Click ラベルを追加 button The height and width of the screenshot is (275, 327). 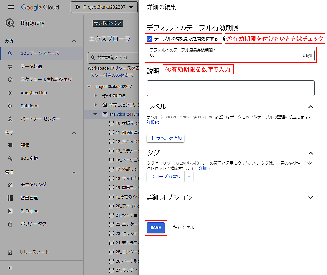pyautogui.click(x=166, y=138)
